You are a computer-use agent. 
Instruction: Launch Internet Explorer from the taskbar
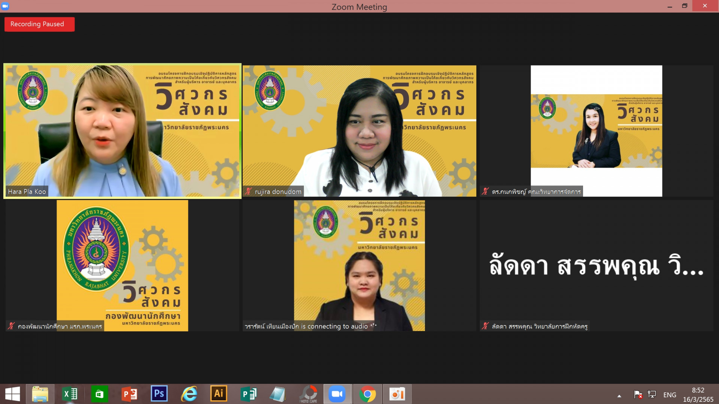189,394
